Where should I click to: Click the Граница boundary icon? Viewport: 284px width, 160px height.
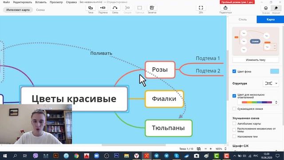[x=140, y=8]
